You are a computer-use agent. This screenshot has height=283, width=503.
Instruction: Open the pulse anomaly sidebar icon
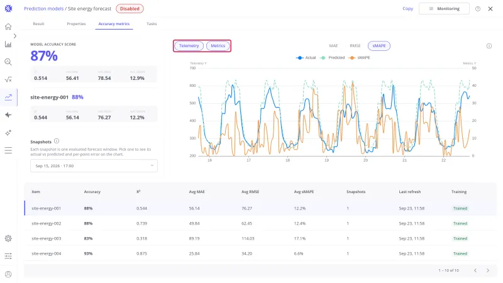8,115
